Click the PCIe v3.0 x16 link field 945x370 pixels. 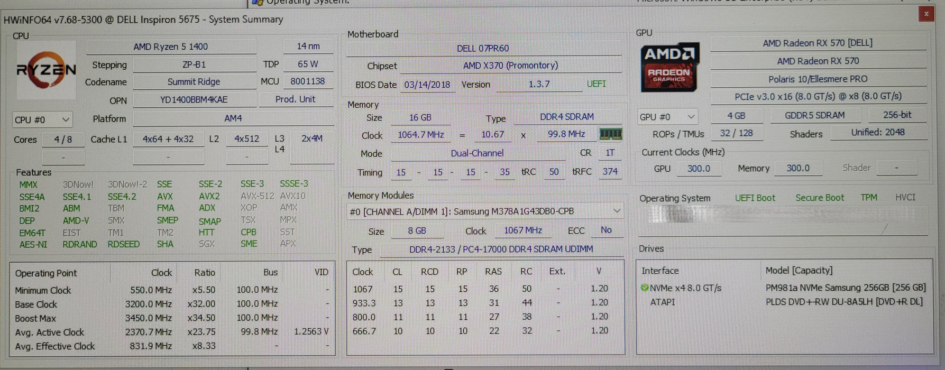pyautogui.click(x=818, y=97)
